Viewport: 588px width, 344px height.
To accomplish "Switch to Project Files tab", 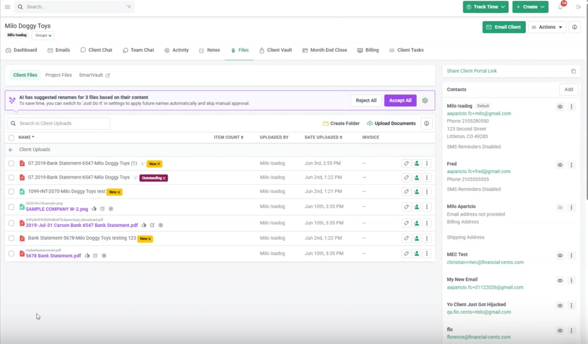I will click(59, 75).
